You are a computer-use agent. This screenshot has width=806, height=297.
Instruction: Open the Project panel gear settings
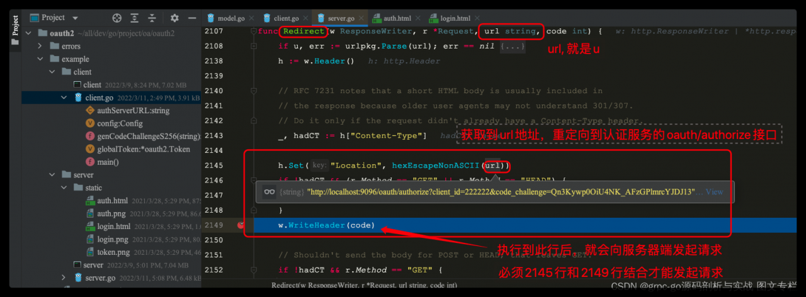174,18
